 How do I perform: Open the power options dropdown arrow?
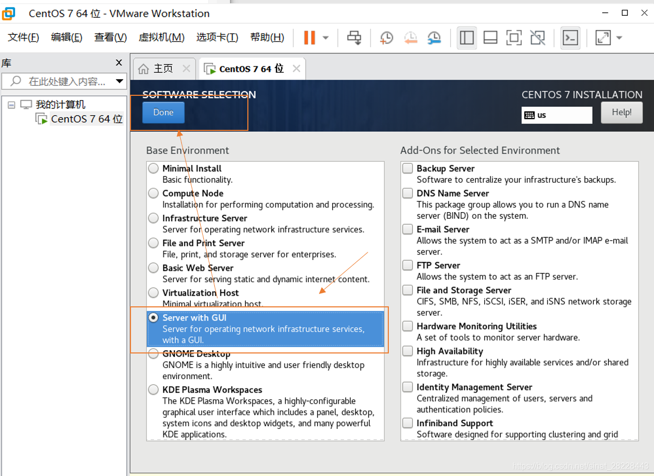(x=325, y=38)
